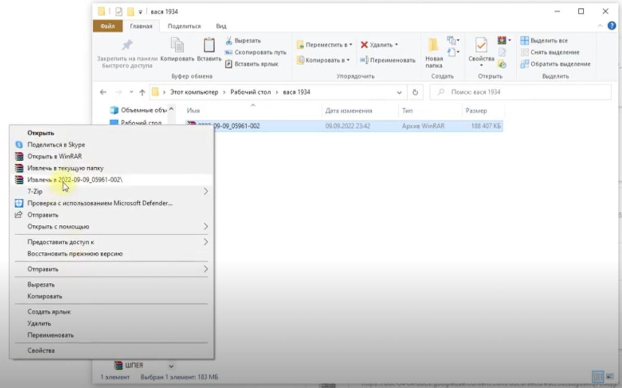Image resolution: width=622 pixels, height=388 pixels.
Task: Expand Открыть с помощью submenu
Action: (111, 226)
